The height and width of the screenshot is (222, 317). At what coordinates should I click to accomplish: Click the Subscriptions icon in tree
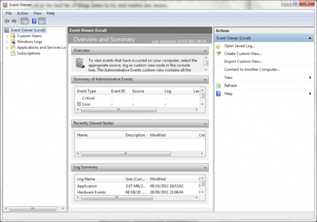(13, 53)
